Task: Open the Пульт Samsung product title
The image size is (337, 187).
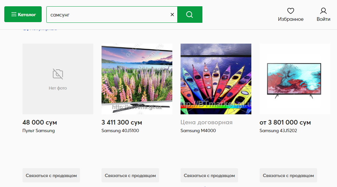Action: [x=39, y=131]
